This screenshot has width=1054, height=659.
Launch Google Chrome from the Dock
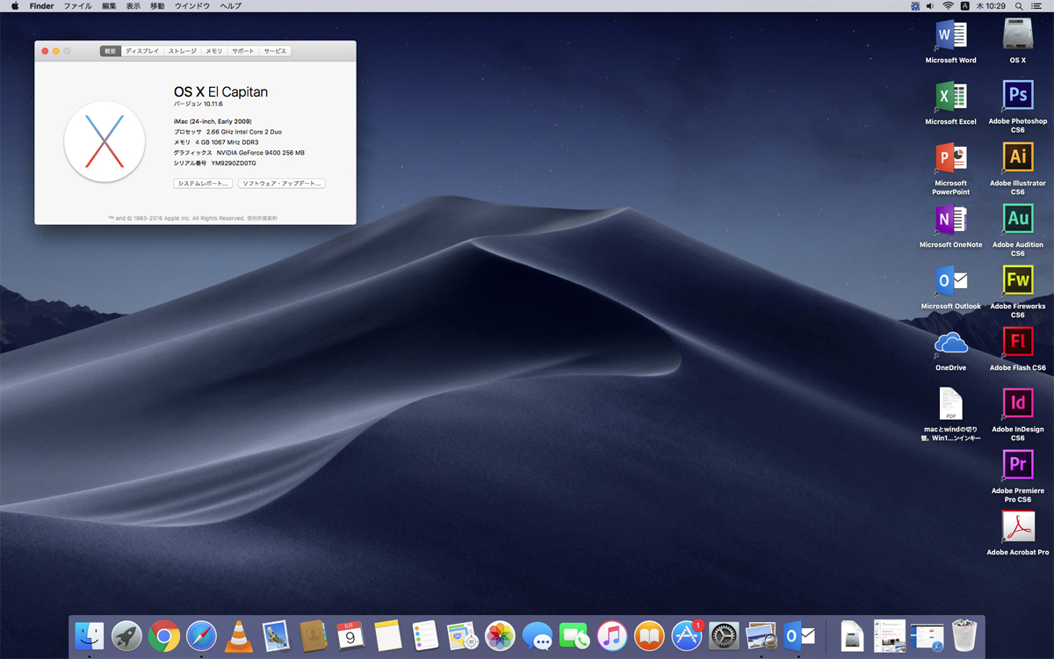click(x=164, y=634)
